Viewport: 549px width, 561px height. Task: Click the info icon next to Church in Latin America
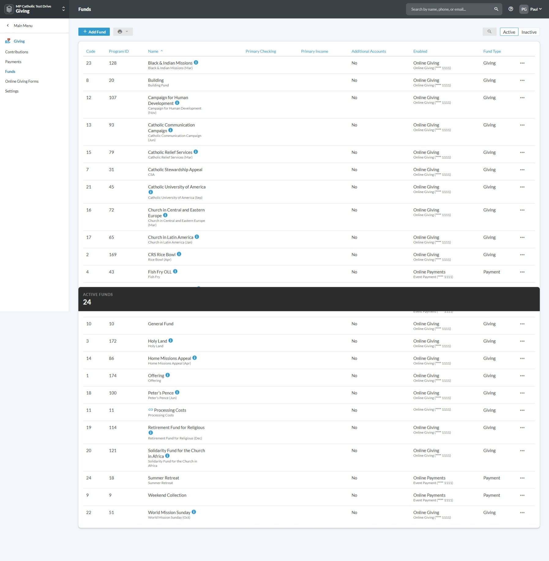[197, 237]
